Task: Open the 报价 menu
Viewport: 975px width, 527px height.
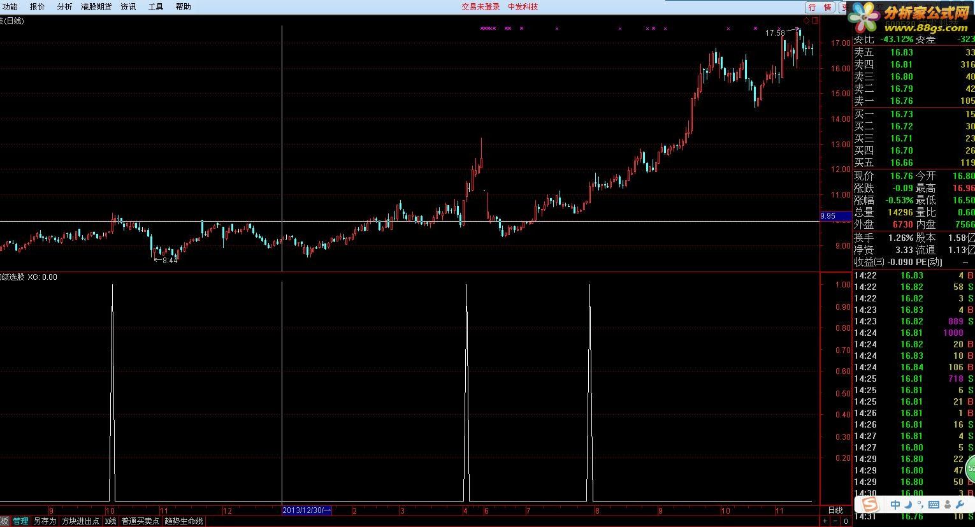Action: [x=38, y=7]
